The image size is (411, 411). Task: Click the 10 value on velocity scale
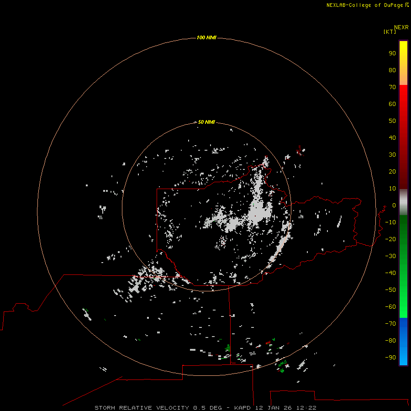click(392, 189)
